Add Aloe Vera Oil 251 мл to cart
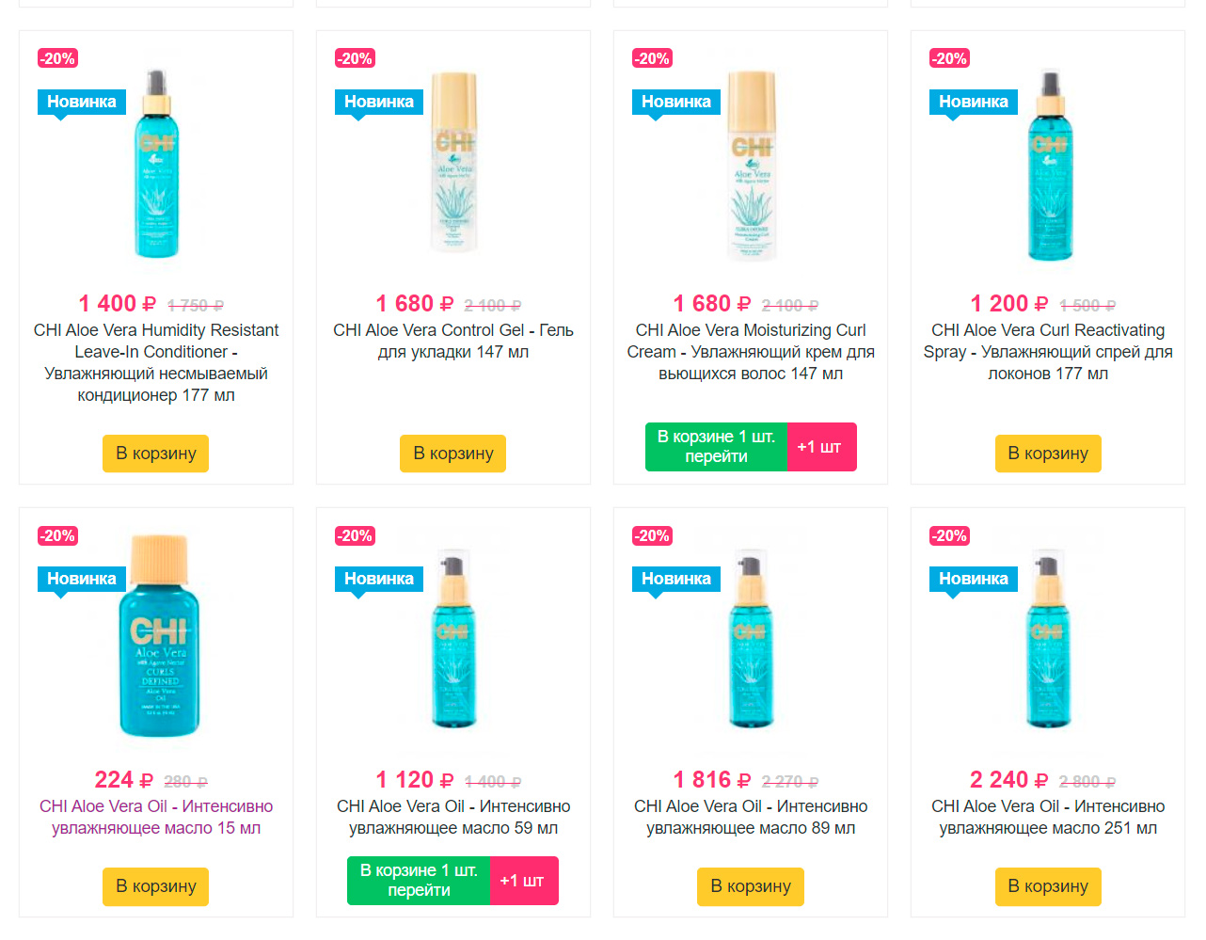The height and width of the screenshot is (940, 1206). [1048, 886]
